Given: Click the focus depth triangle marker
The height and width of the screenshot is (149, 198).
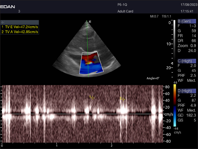Looking at the screenshot, I should click(x=172, y=63).
